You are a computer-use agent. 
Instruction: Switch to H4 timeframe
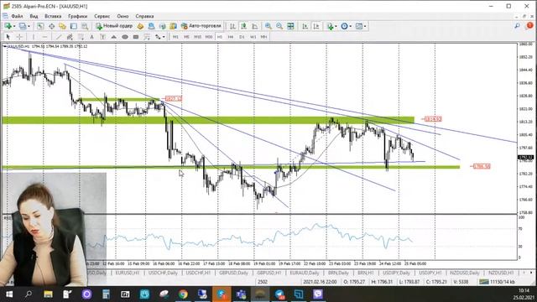coord(231,37)
